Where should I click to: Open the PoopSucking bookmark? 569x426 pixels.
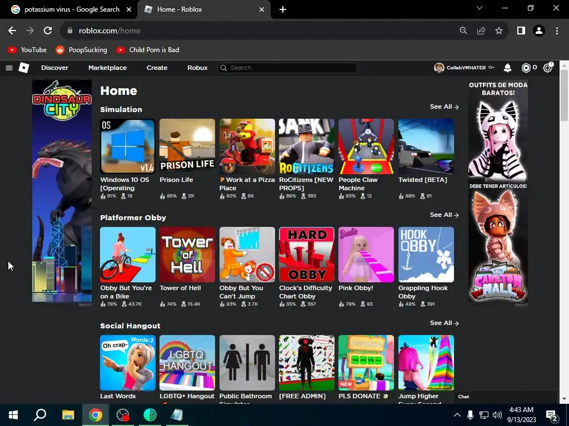coord(81,50)
